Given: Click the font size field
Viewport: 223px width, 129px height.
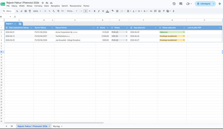Looking at the screenshot, I should point(86,11).
